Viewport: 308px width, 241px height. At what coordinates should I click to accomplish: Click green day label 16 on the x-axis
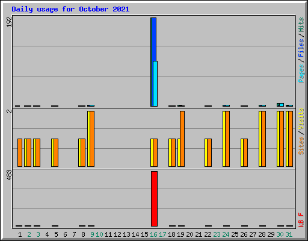click(x=153, y=234)
